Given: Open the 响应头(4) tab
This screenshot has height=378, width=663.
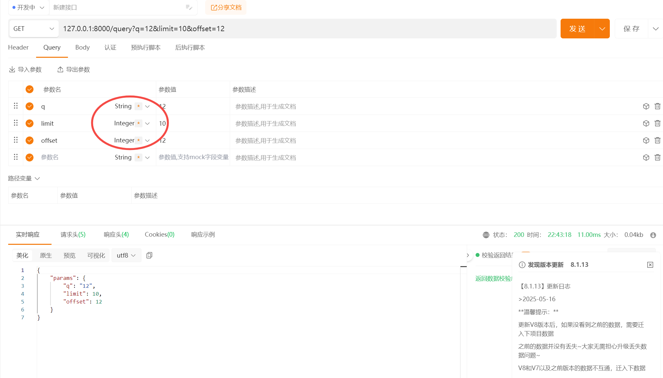Looking at the screenshot, I should point(116,235).
